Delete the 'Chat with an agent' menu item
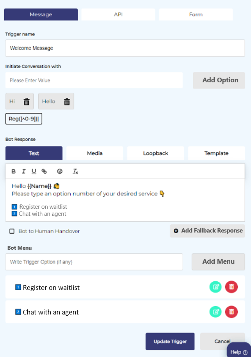 pos(231,311)
